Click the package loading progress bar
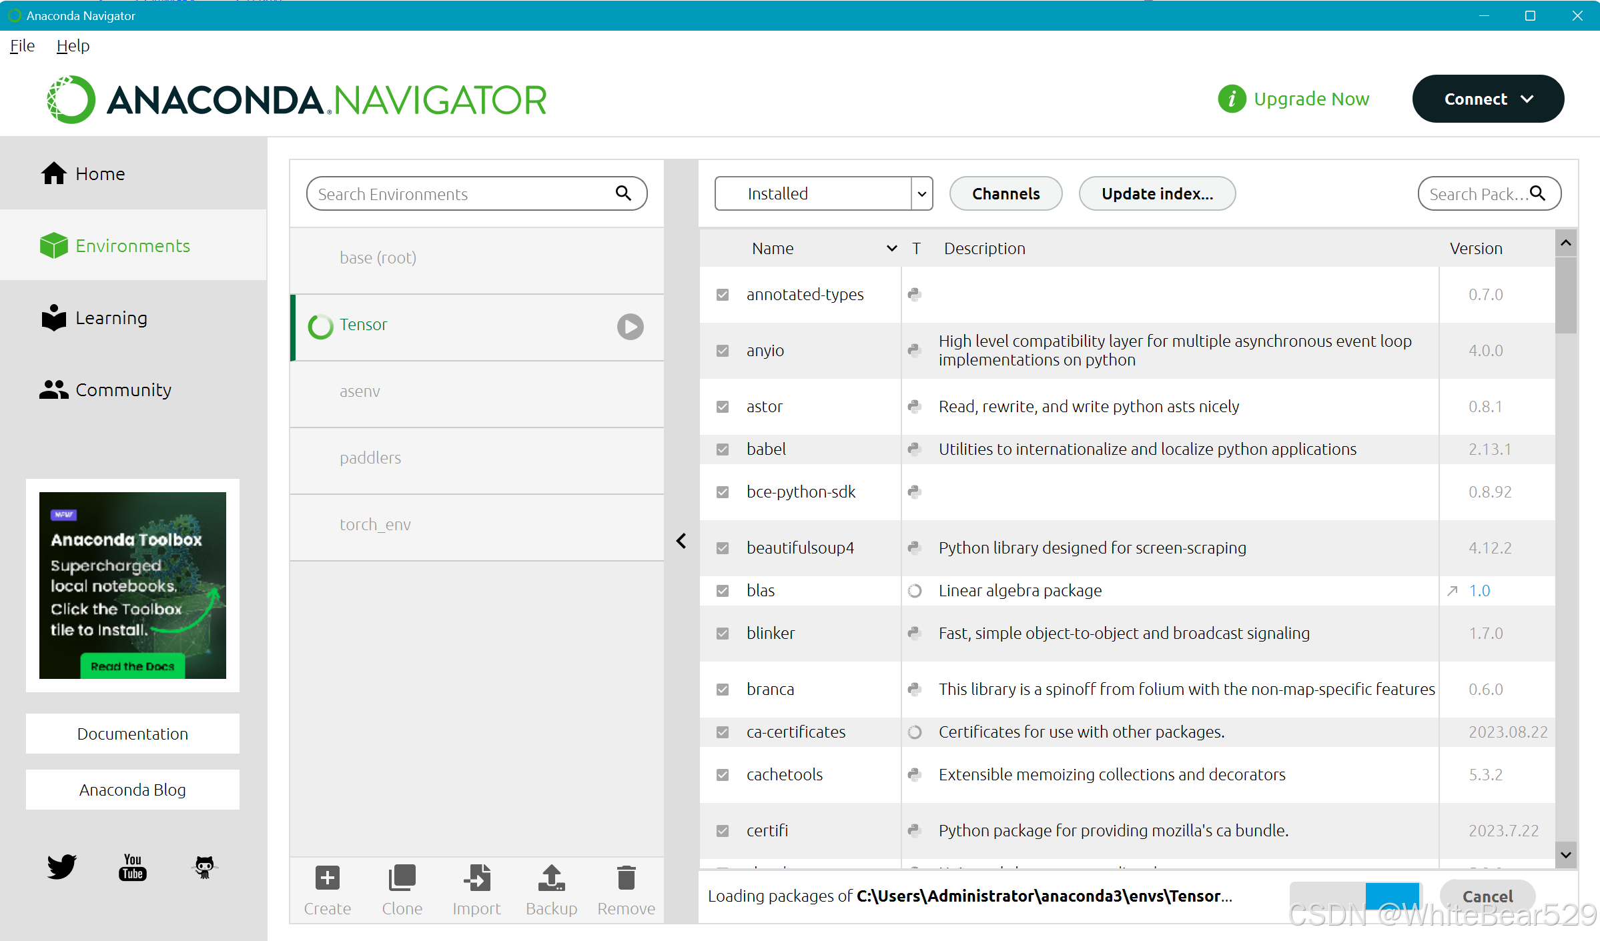The image size is (1600, 941). 1355,896
